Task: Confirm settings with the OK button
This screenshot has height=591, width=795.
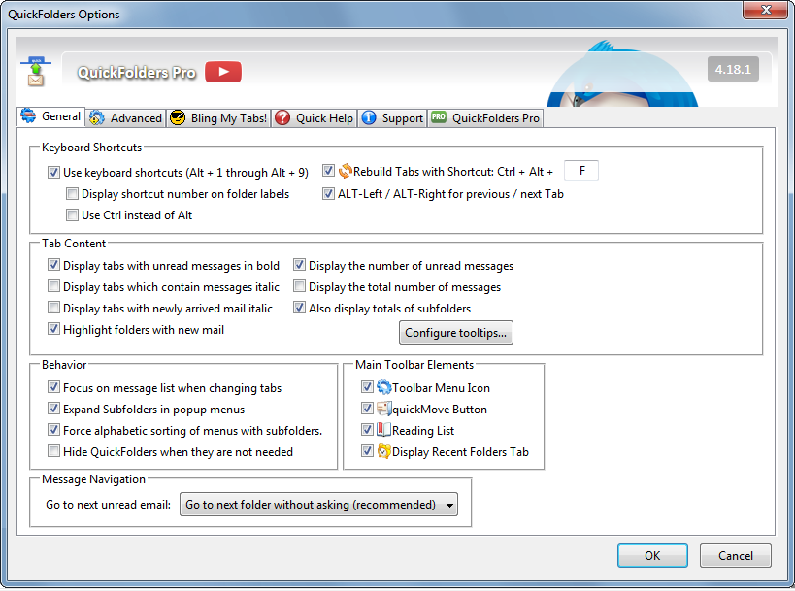Action: [x=652, y=555]
